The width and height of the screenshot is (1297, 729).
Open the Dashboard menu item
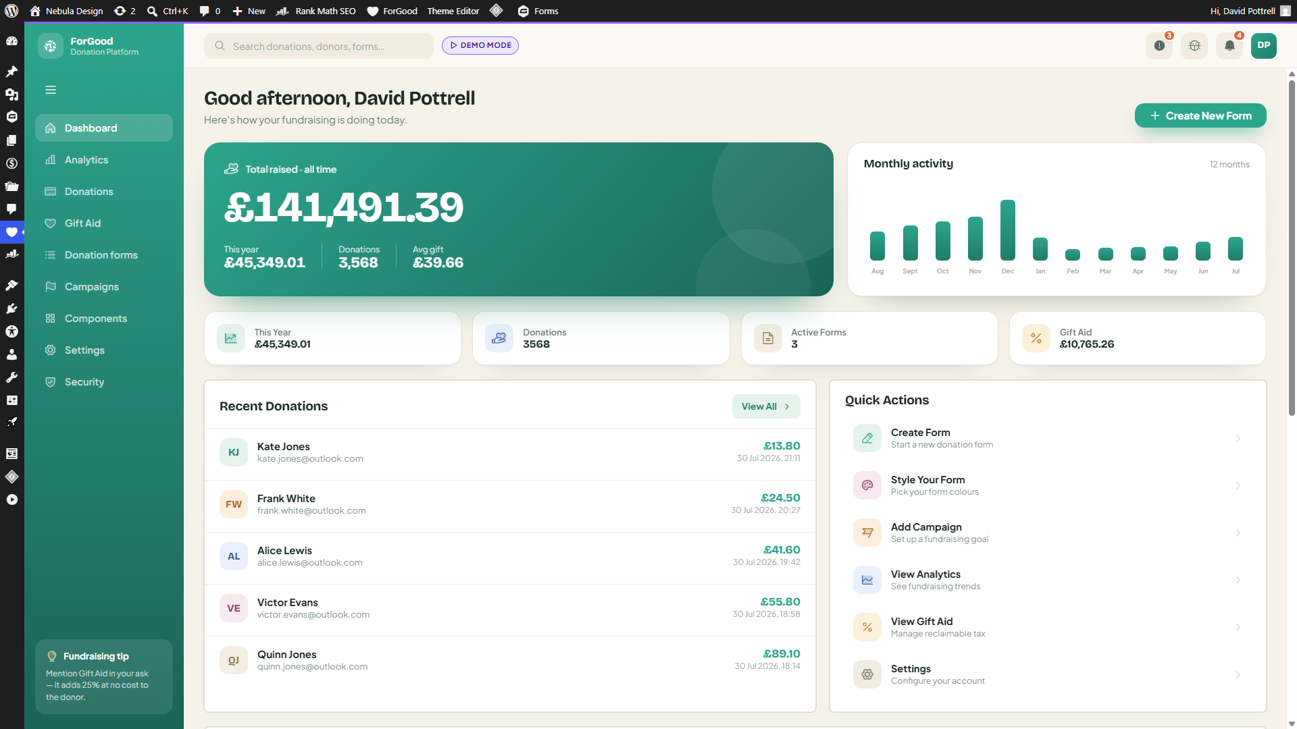(104, 128)
